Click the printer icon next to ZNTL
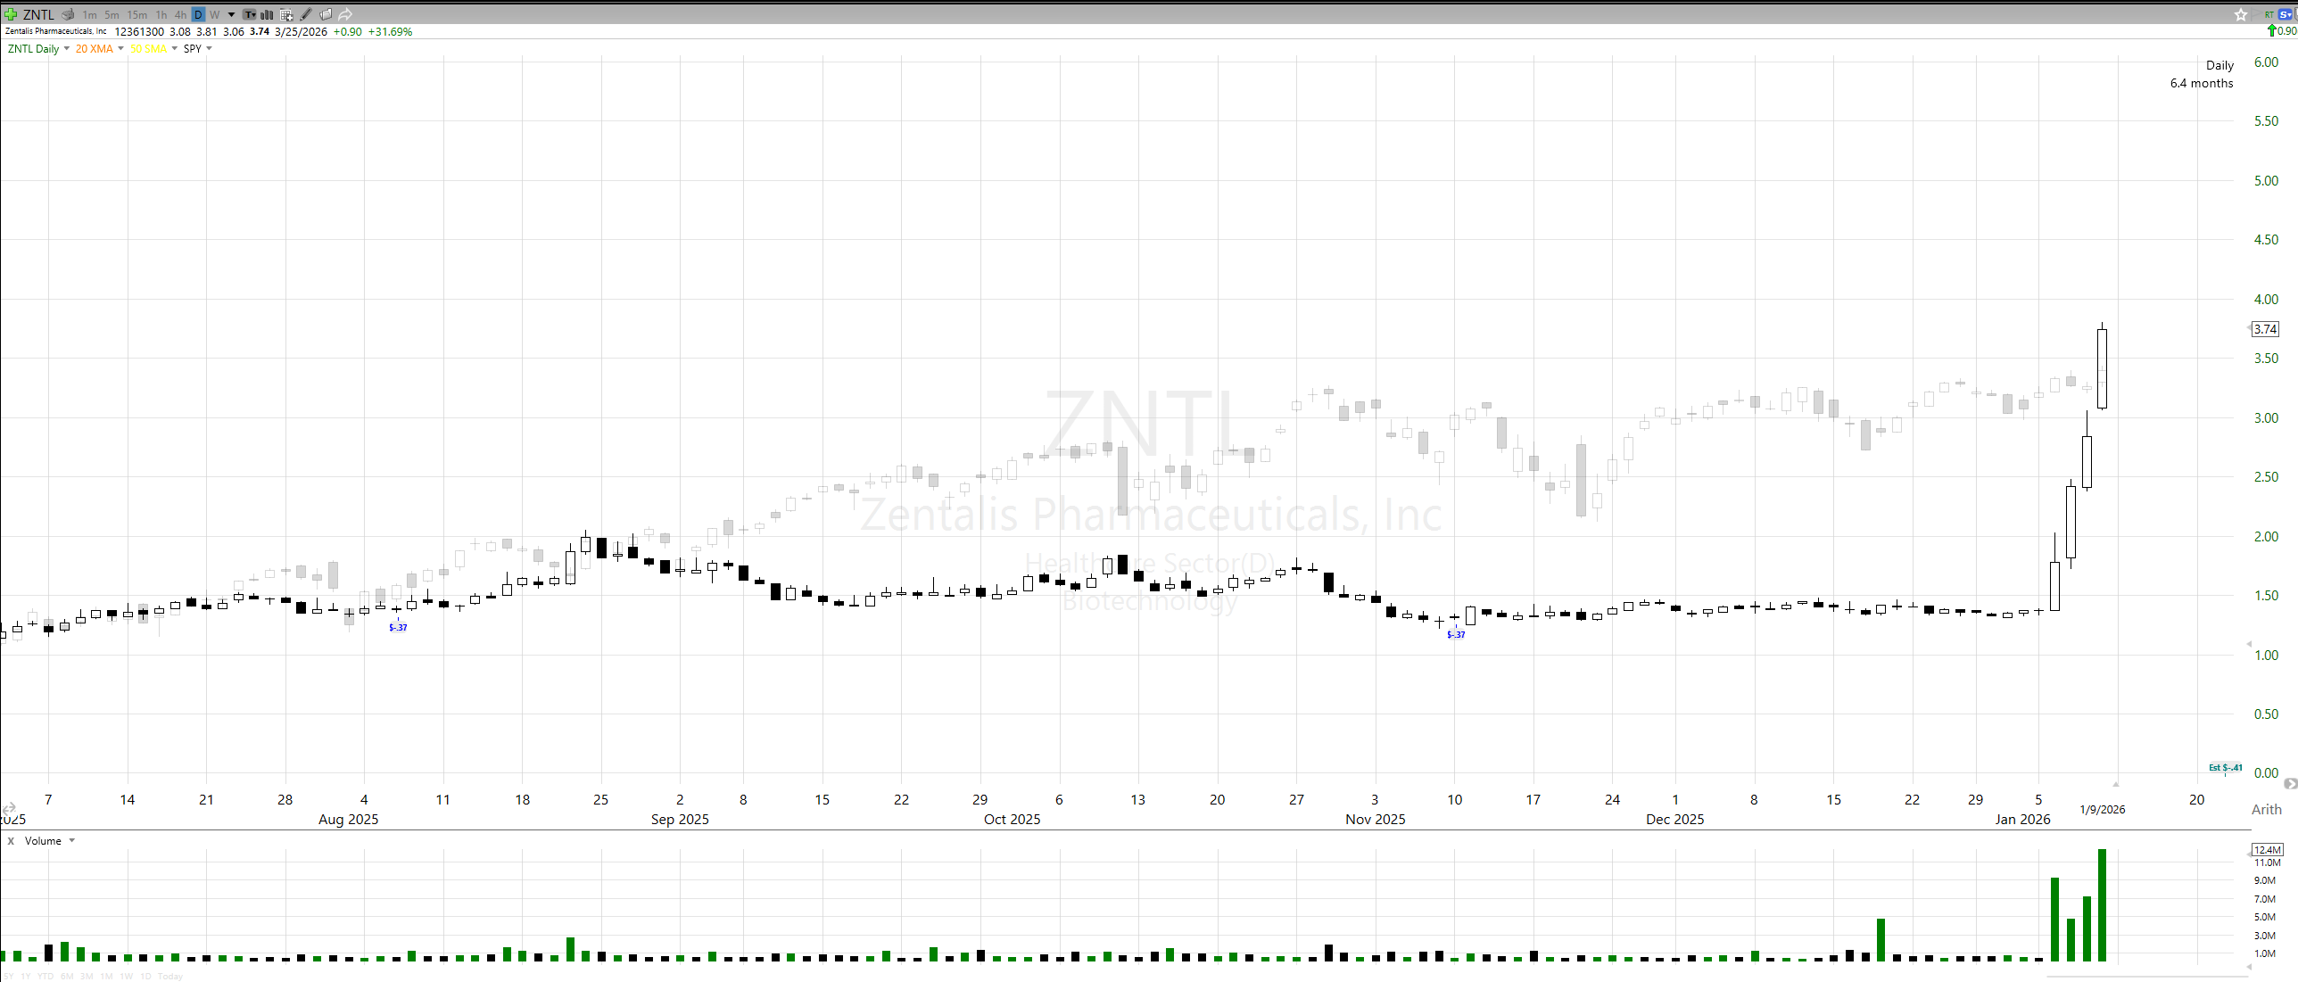The image size is (2298, 982). [x=69, y=14]
